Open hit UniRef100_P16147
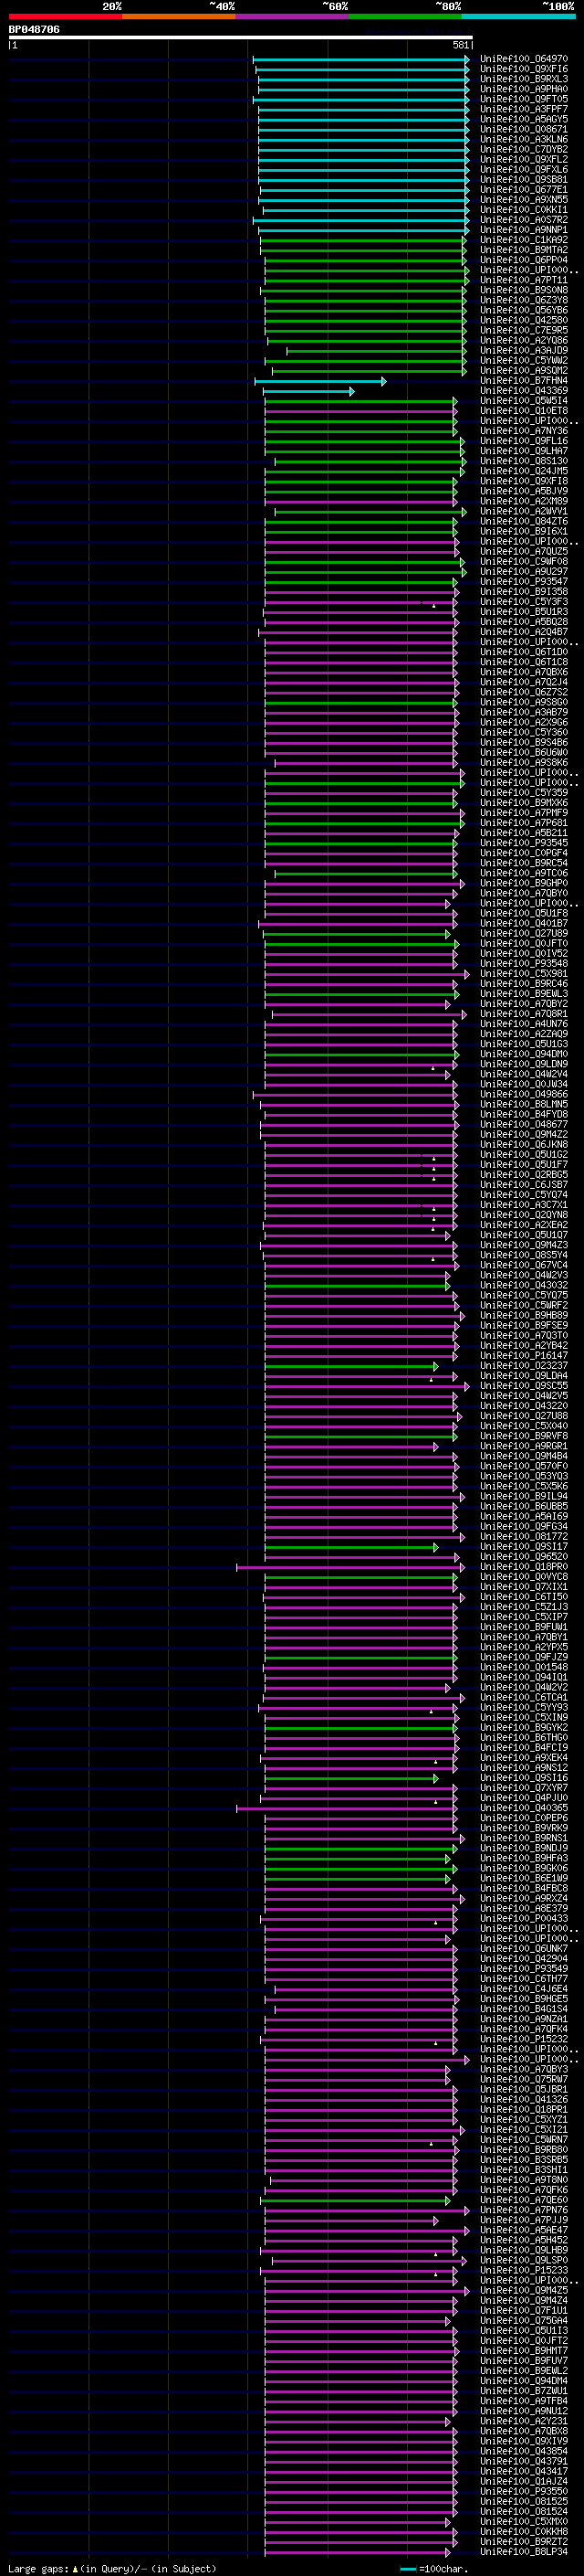Screen dimensions: 584x2576 point(524,1356)
